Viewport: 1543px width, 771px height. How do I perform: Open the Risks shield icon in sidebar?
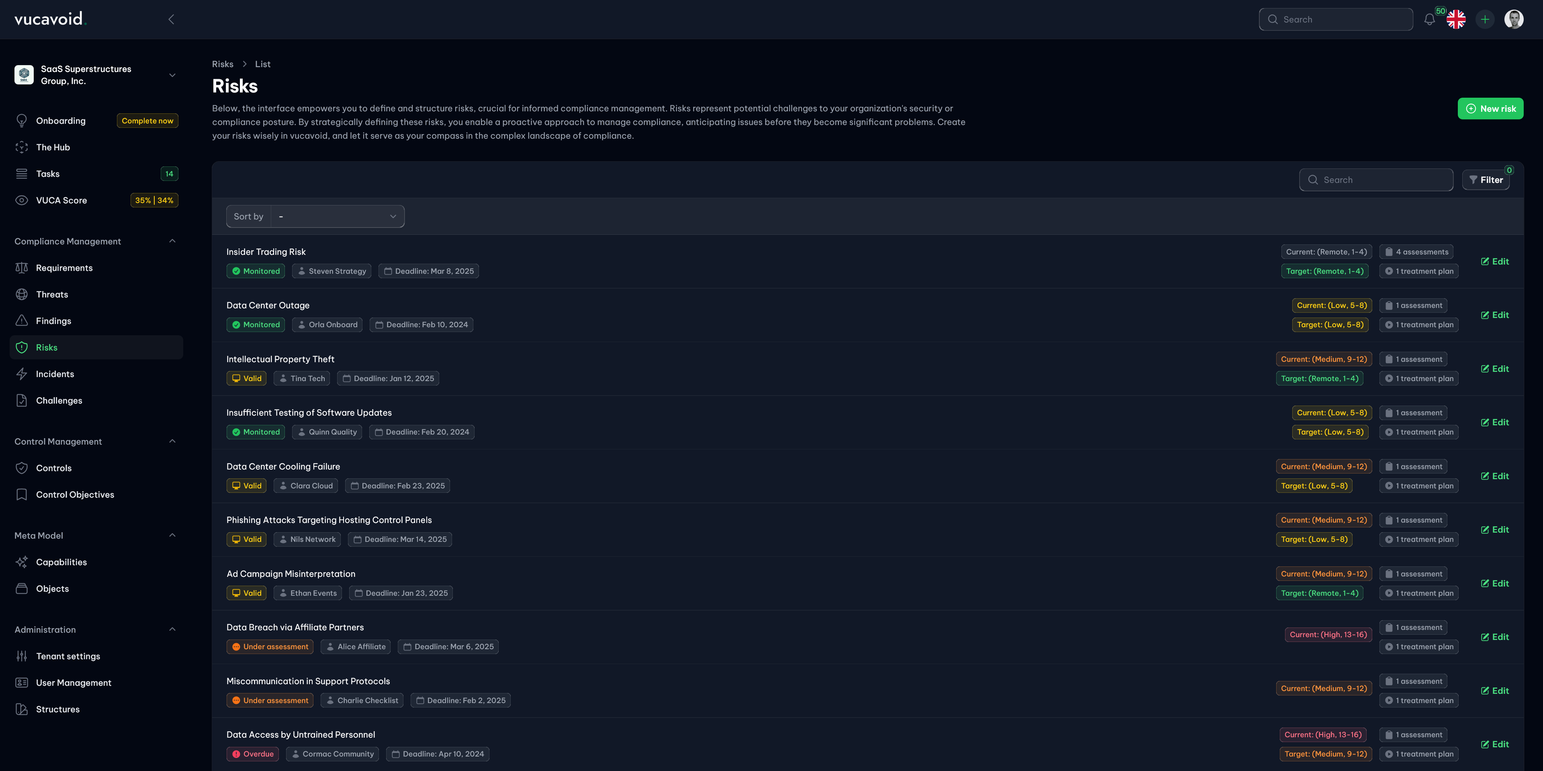click(22, 347)
